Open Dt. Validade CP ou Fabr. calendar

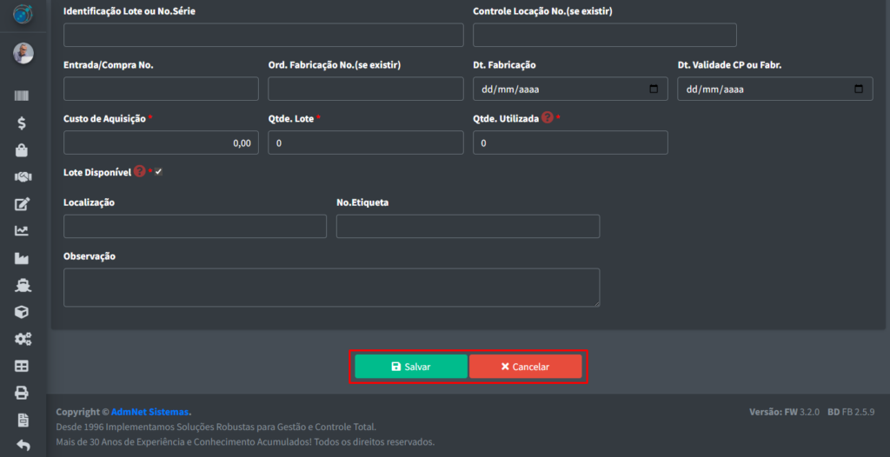tap(859, 89)
